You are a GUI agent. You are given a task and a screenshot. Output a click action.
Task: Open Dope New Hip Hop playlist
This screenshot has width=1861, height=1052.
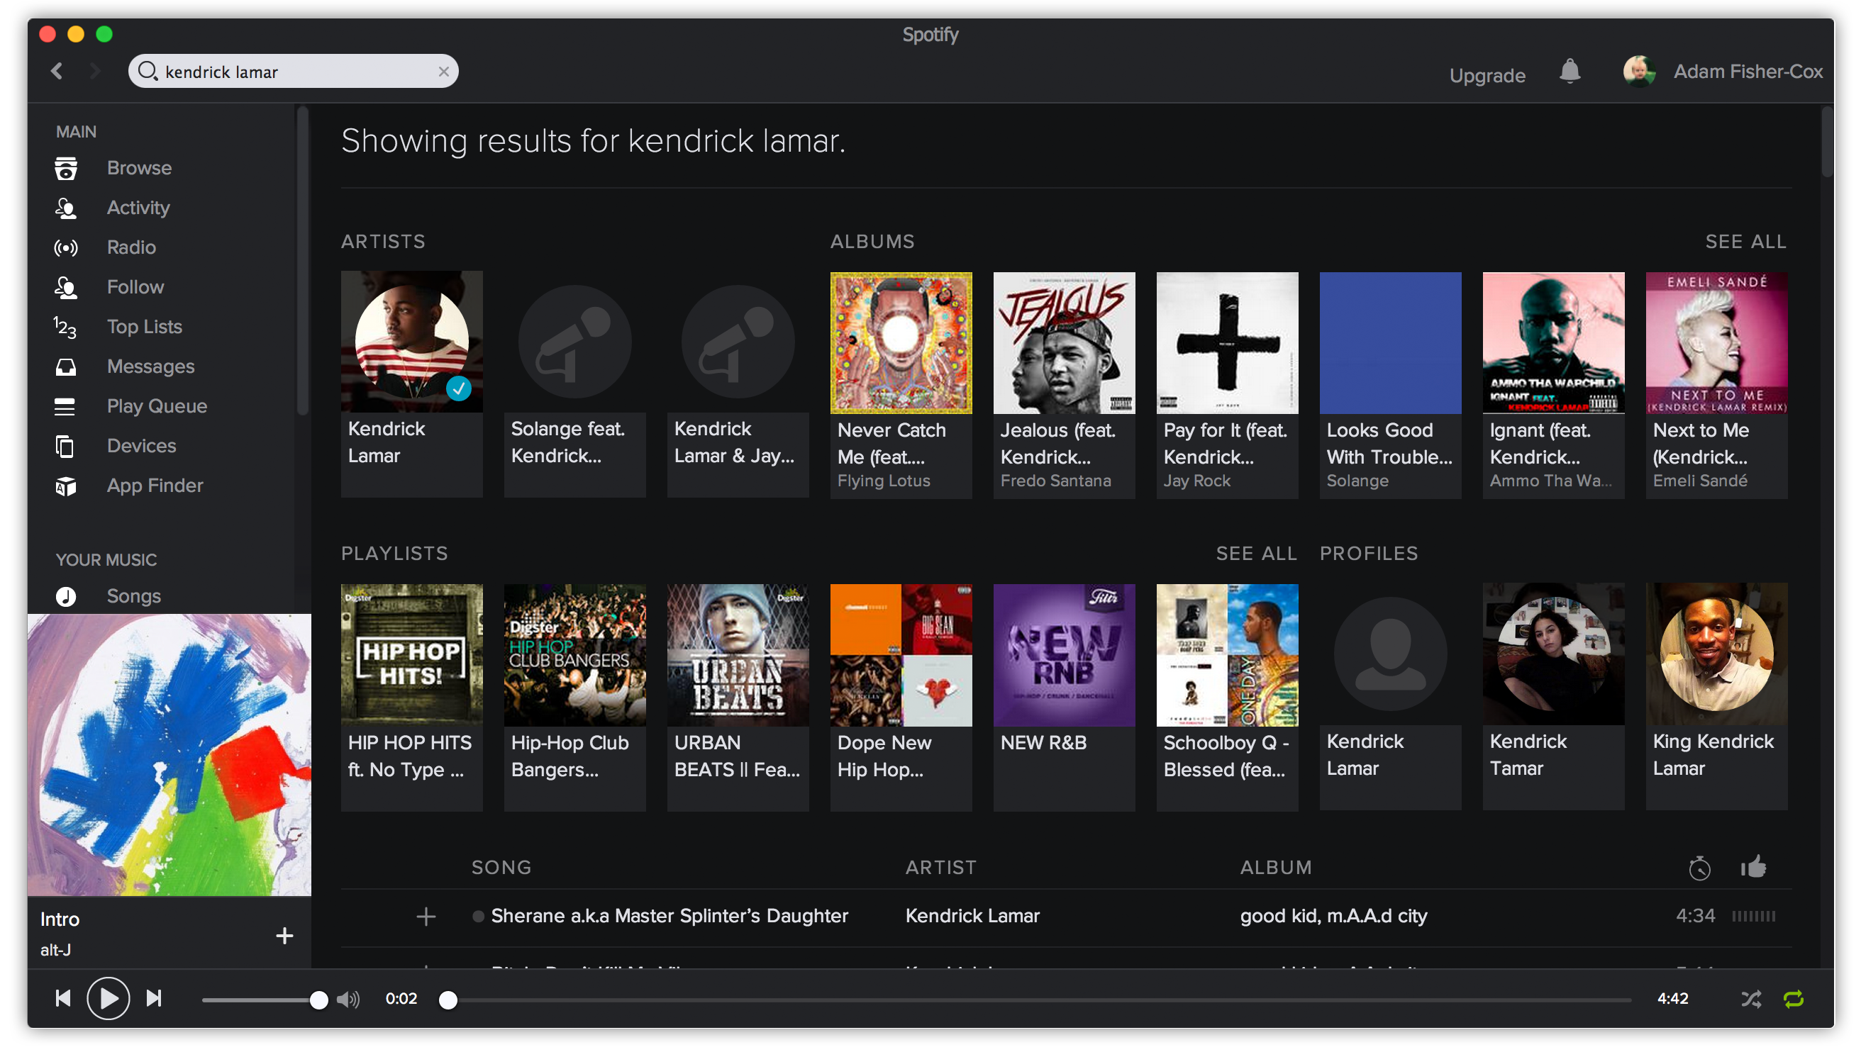click(x=901, y=698)
